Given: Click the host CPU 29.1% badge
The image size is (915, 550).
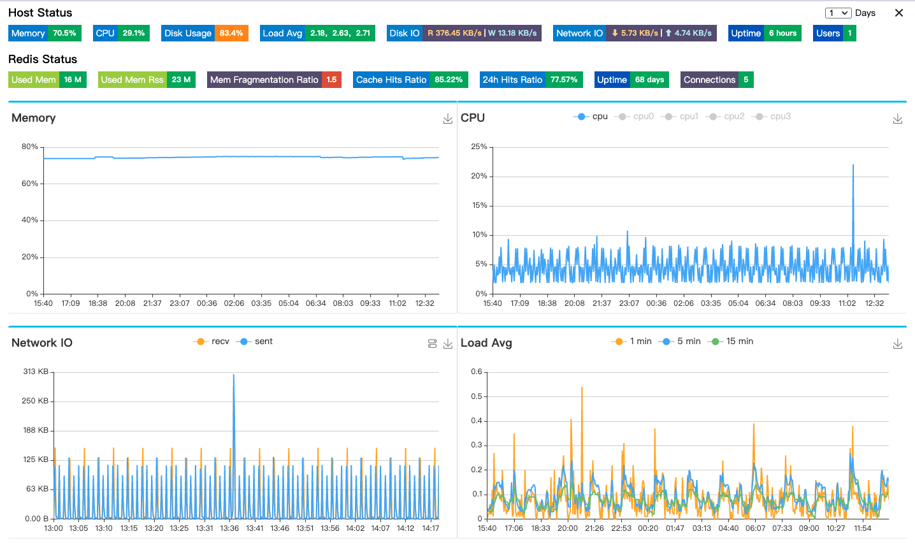Looking at the screenshot, I should (x=121, y=33).
